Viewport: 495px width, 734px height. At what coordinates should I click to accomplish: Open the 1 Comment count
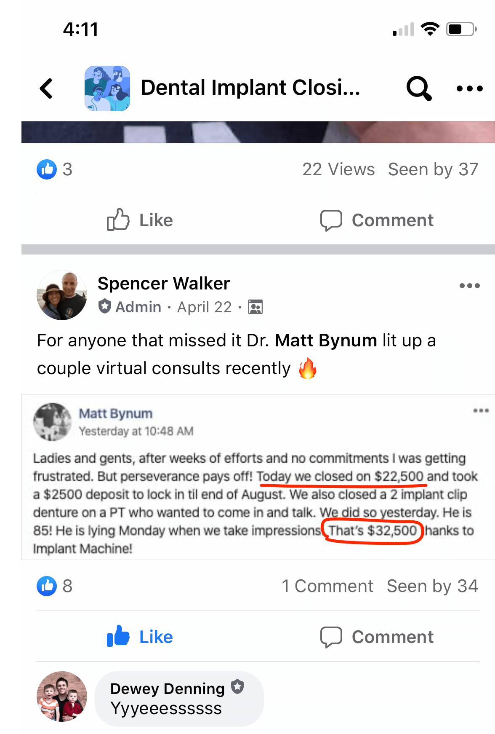point(327,586)
